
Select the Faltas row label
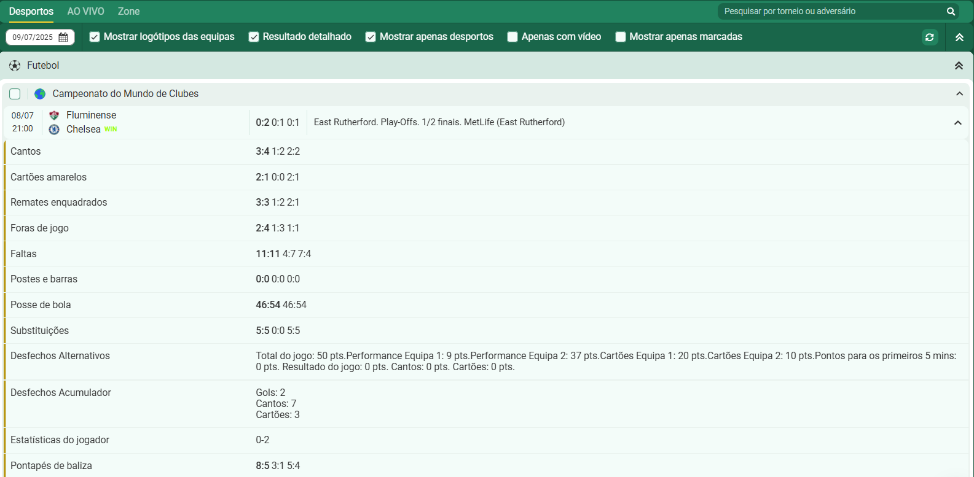(23, 254)
